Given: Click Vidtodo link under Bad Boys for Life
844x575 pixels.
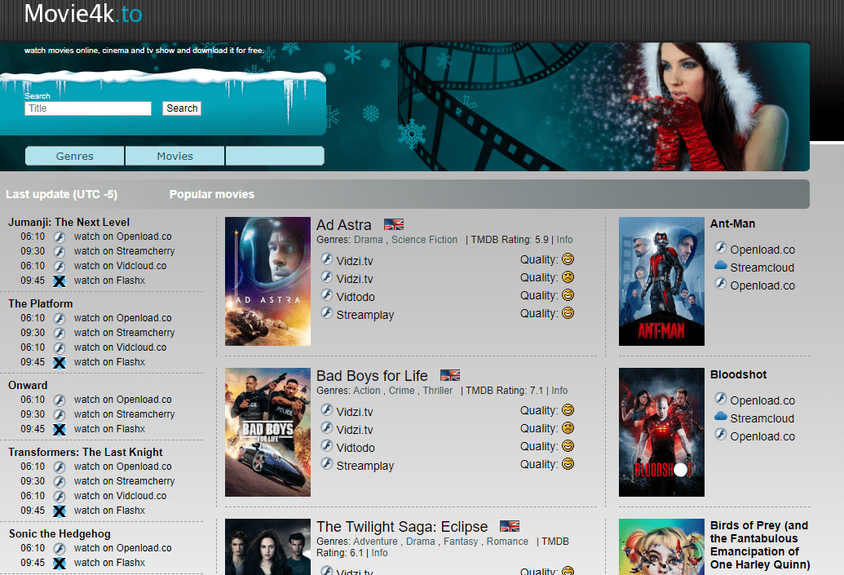Looking at the screenshot, I should coord(356,448).
